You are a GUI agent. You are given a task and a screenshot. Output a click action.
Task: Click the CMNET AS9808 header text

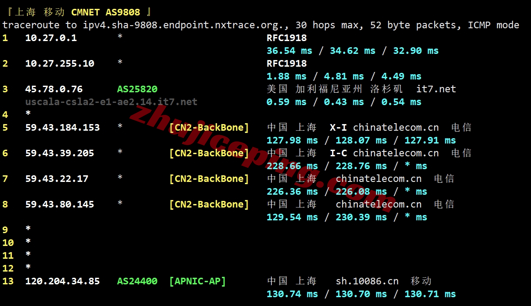[x=105, y=12]
